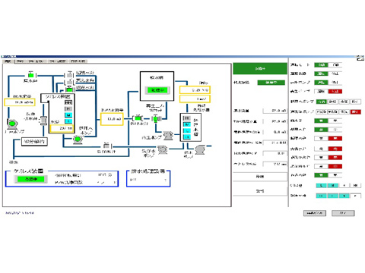Click the green valve under the soft water tank
Image resolution: width=365 pixels, height=273 pixels.
156,118
